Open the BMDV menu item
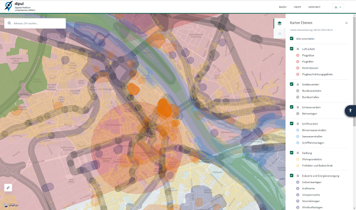The width and height of the screenshot is (356, 210). (x=283, y=7)
